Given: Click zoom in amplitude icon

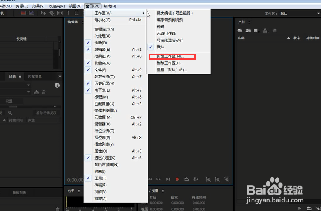Looking at the screenshot, I should (x=208, y=179).
